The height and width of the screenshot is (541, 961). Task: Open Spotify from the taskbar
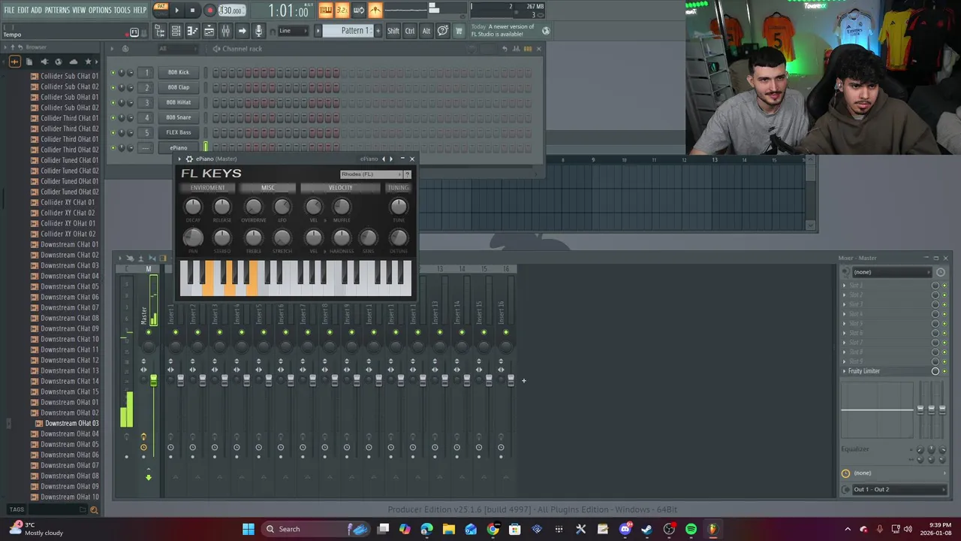[691, 529]
